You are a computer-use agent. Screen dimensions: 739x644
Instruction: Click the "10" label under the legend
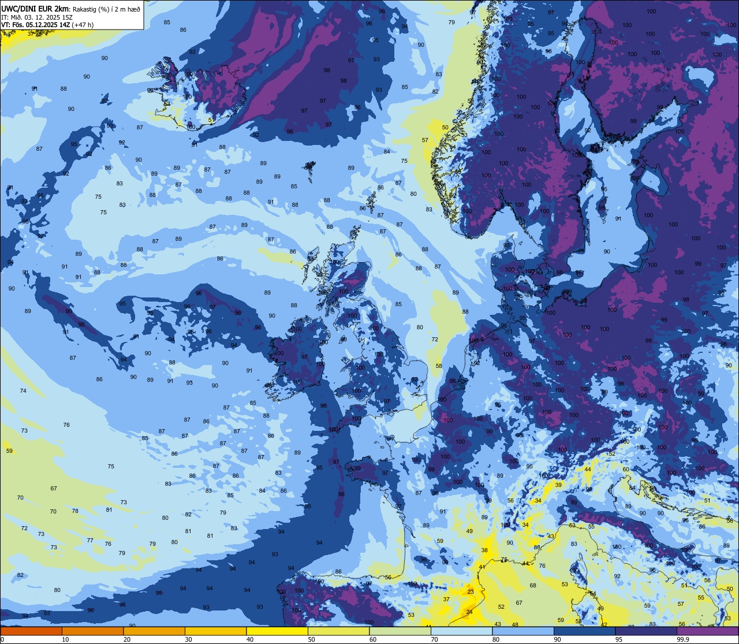coord(65,639)
